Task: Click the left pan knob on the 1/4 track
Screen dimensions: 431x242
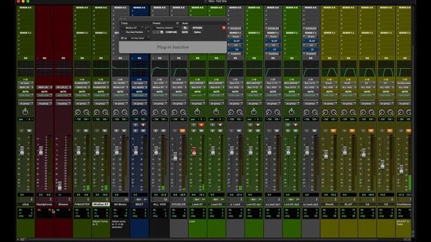Action: (363, 112)
